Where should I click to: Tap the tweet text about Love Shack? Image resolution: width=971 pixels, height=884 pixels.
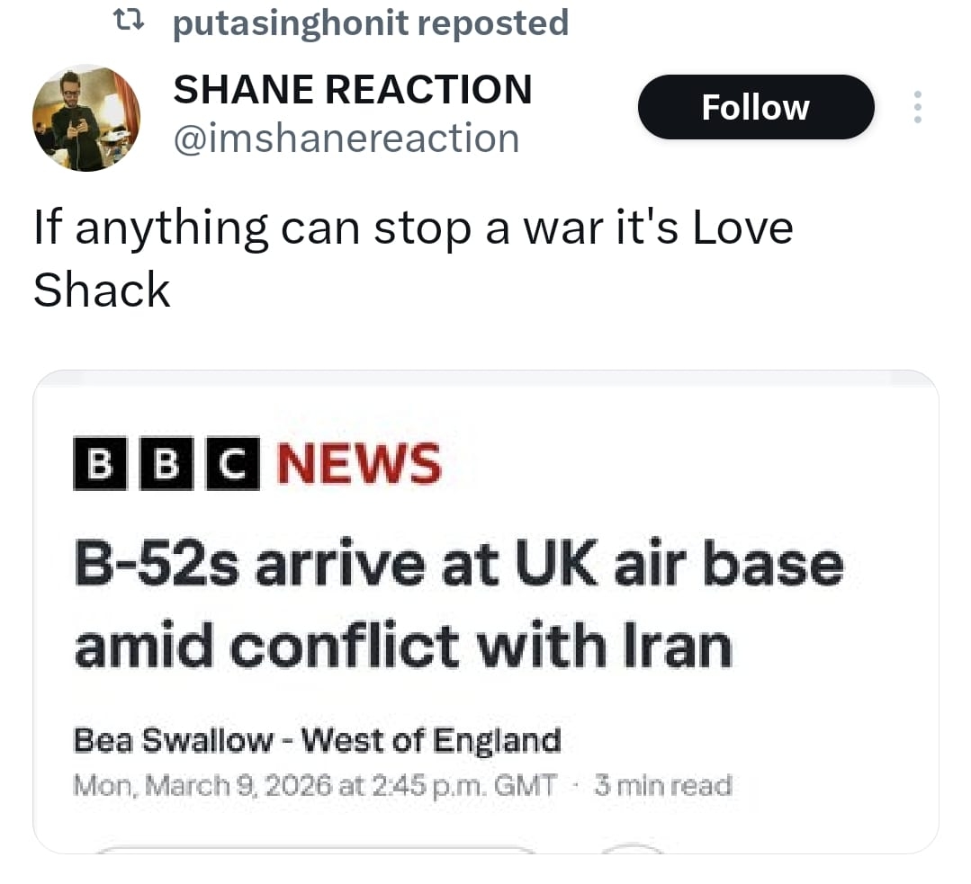412,257
